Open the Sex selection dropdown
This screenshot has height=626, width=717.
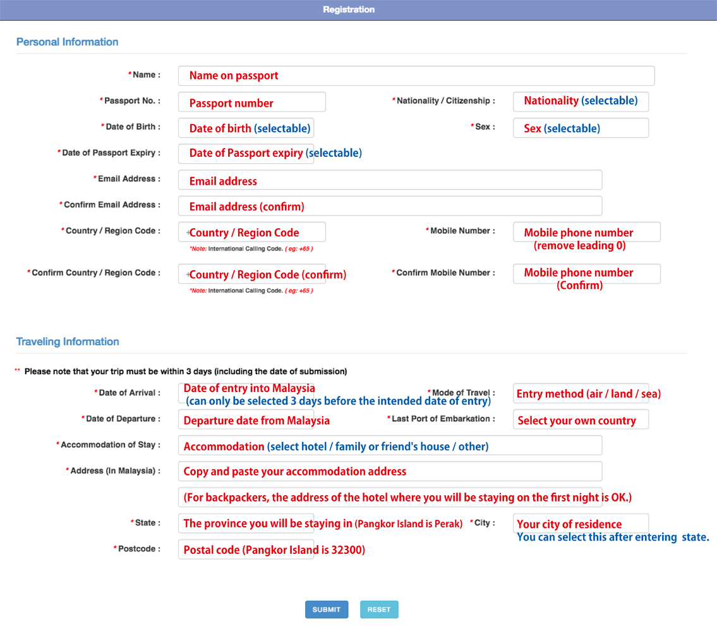pos(581,128)
